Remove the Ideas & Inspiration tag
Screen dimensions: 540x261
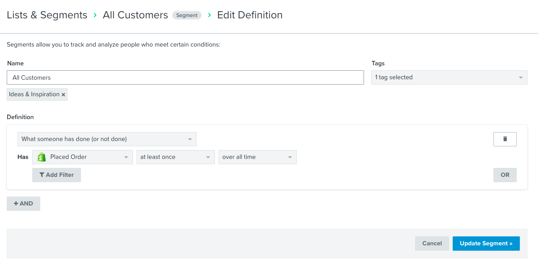(x=63, y=94)
